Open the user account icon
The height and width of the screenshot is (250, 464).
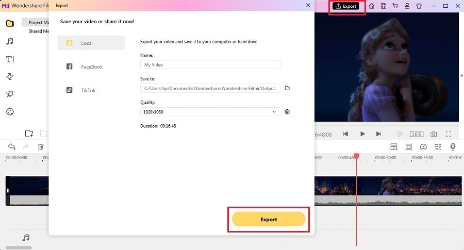pos(407,6)
